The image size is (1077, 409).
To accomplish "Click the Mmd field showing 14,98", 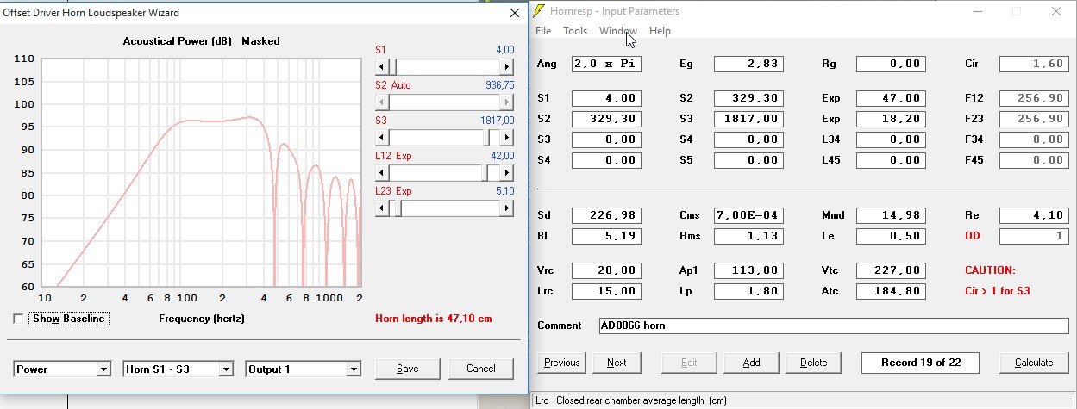I will pos(891,215).
